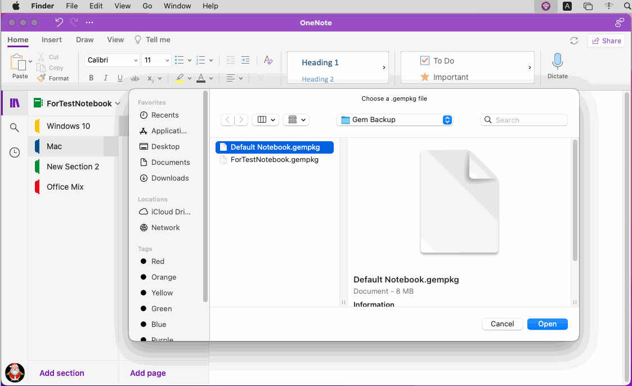Viewport: 632px width, 386px height.
Task: Click the decrease indent icon
Action: tap(231, 60)
